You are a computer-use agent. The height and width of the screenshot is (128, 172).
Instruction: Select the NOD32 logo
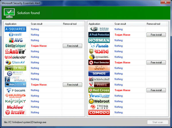(x=99, y=29)
